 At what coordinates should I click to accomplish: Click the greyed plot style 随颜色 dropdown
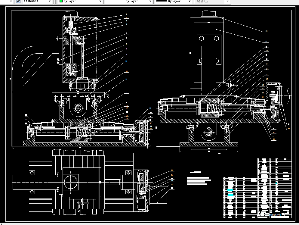pyautogui.click(x=212, y=1)
